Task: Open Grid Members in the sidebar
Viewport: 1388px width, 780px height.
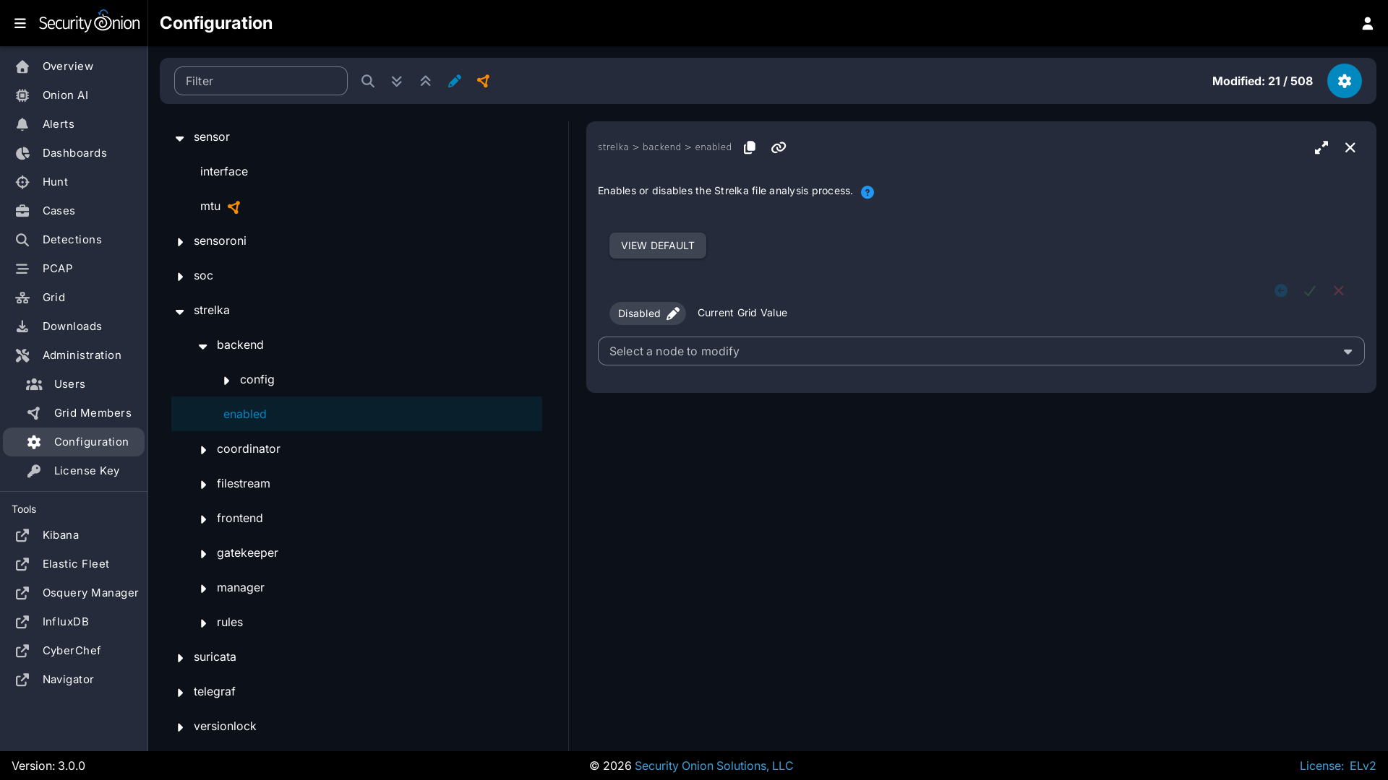Action: point(92,413)
